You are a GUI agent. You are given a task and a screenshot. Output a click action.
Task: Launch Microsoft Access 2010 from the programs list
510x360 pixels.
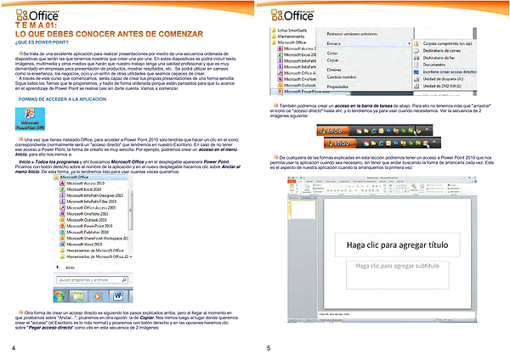[82, 183]
